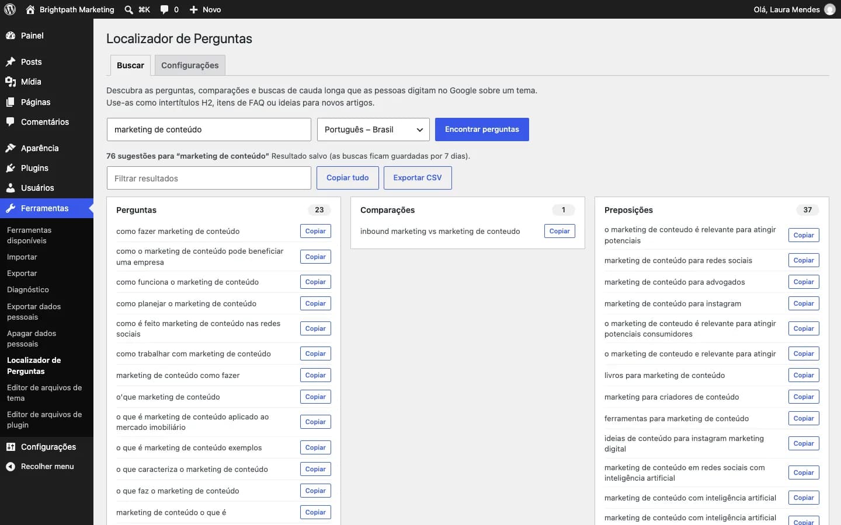Click the Perguntas count badge 23
Screen dimensions: 841x525
319,210
